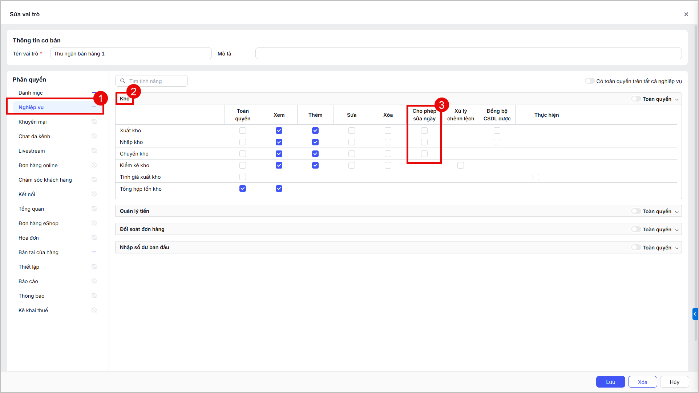Expand the Đối soát đơn hàng header
The image size is (699, 393).
398,229
